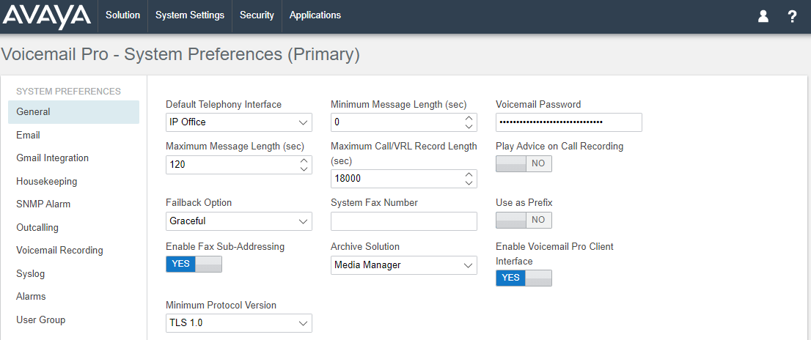The image size is (811, 340).
Task: Click the System Fax Number field
Action: (x=403, y=221)
